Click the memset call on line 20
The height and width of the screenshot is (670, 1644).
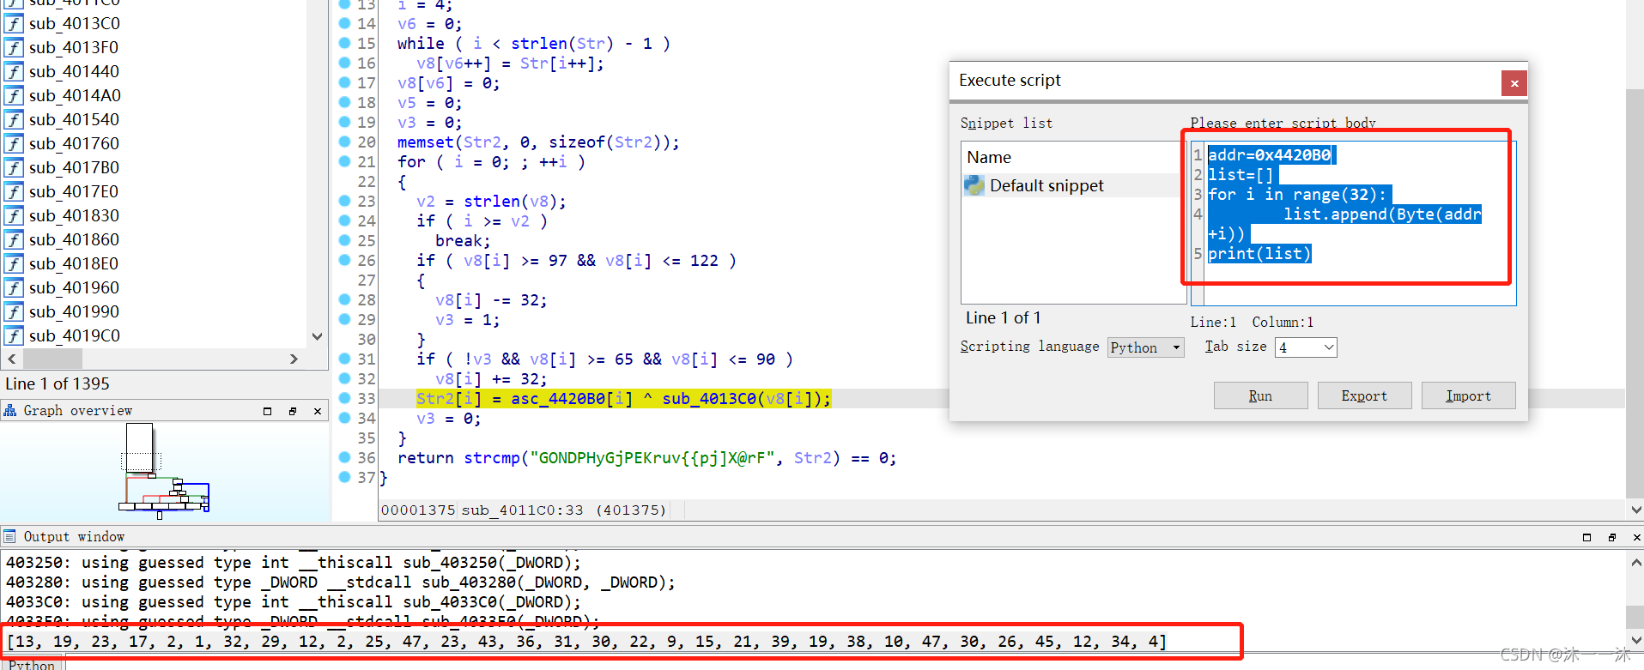(425, 142)
